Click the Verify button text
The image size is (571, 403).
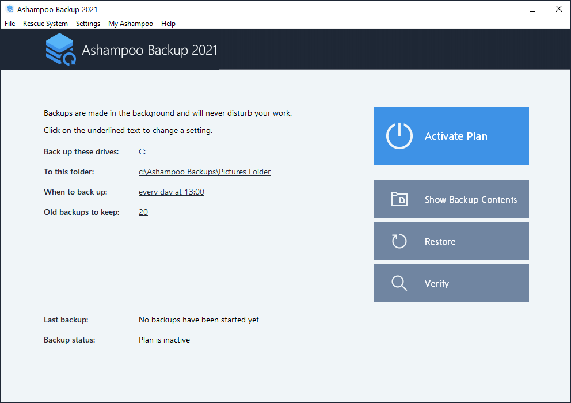click(436, 284)
